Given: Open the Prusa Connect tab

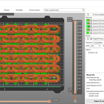Looking at the screenshot, I should tap(34, 10).
